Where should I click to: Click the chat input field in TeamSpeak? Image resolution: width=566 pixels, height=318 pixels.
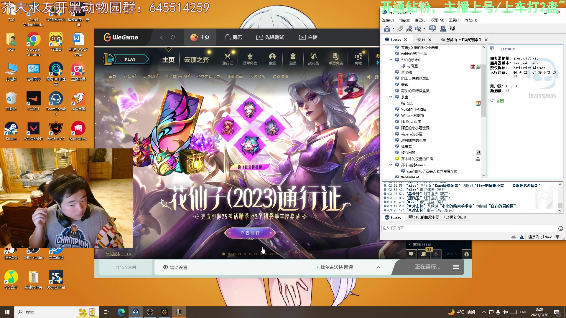(x=469, y=228)
